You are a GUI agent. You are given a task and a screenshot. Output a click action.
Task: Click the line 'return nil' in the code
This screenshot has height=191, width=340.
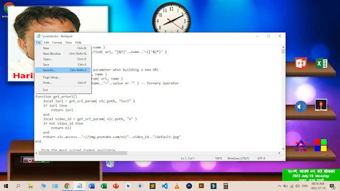coord(61,128)
